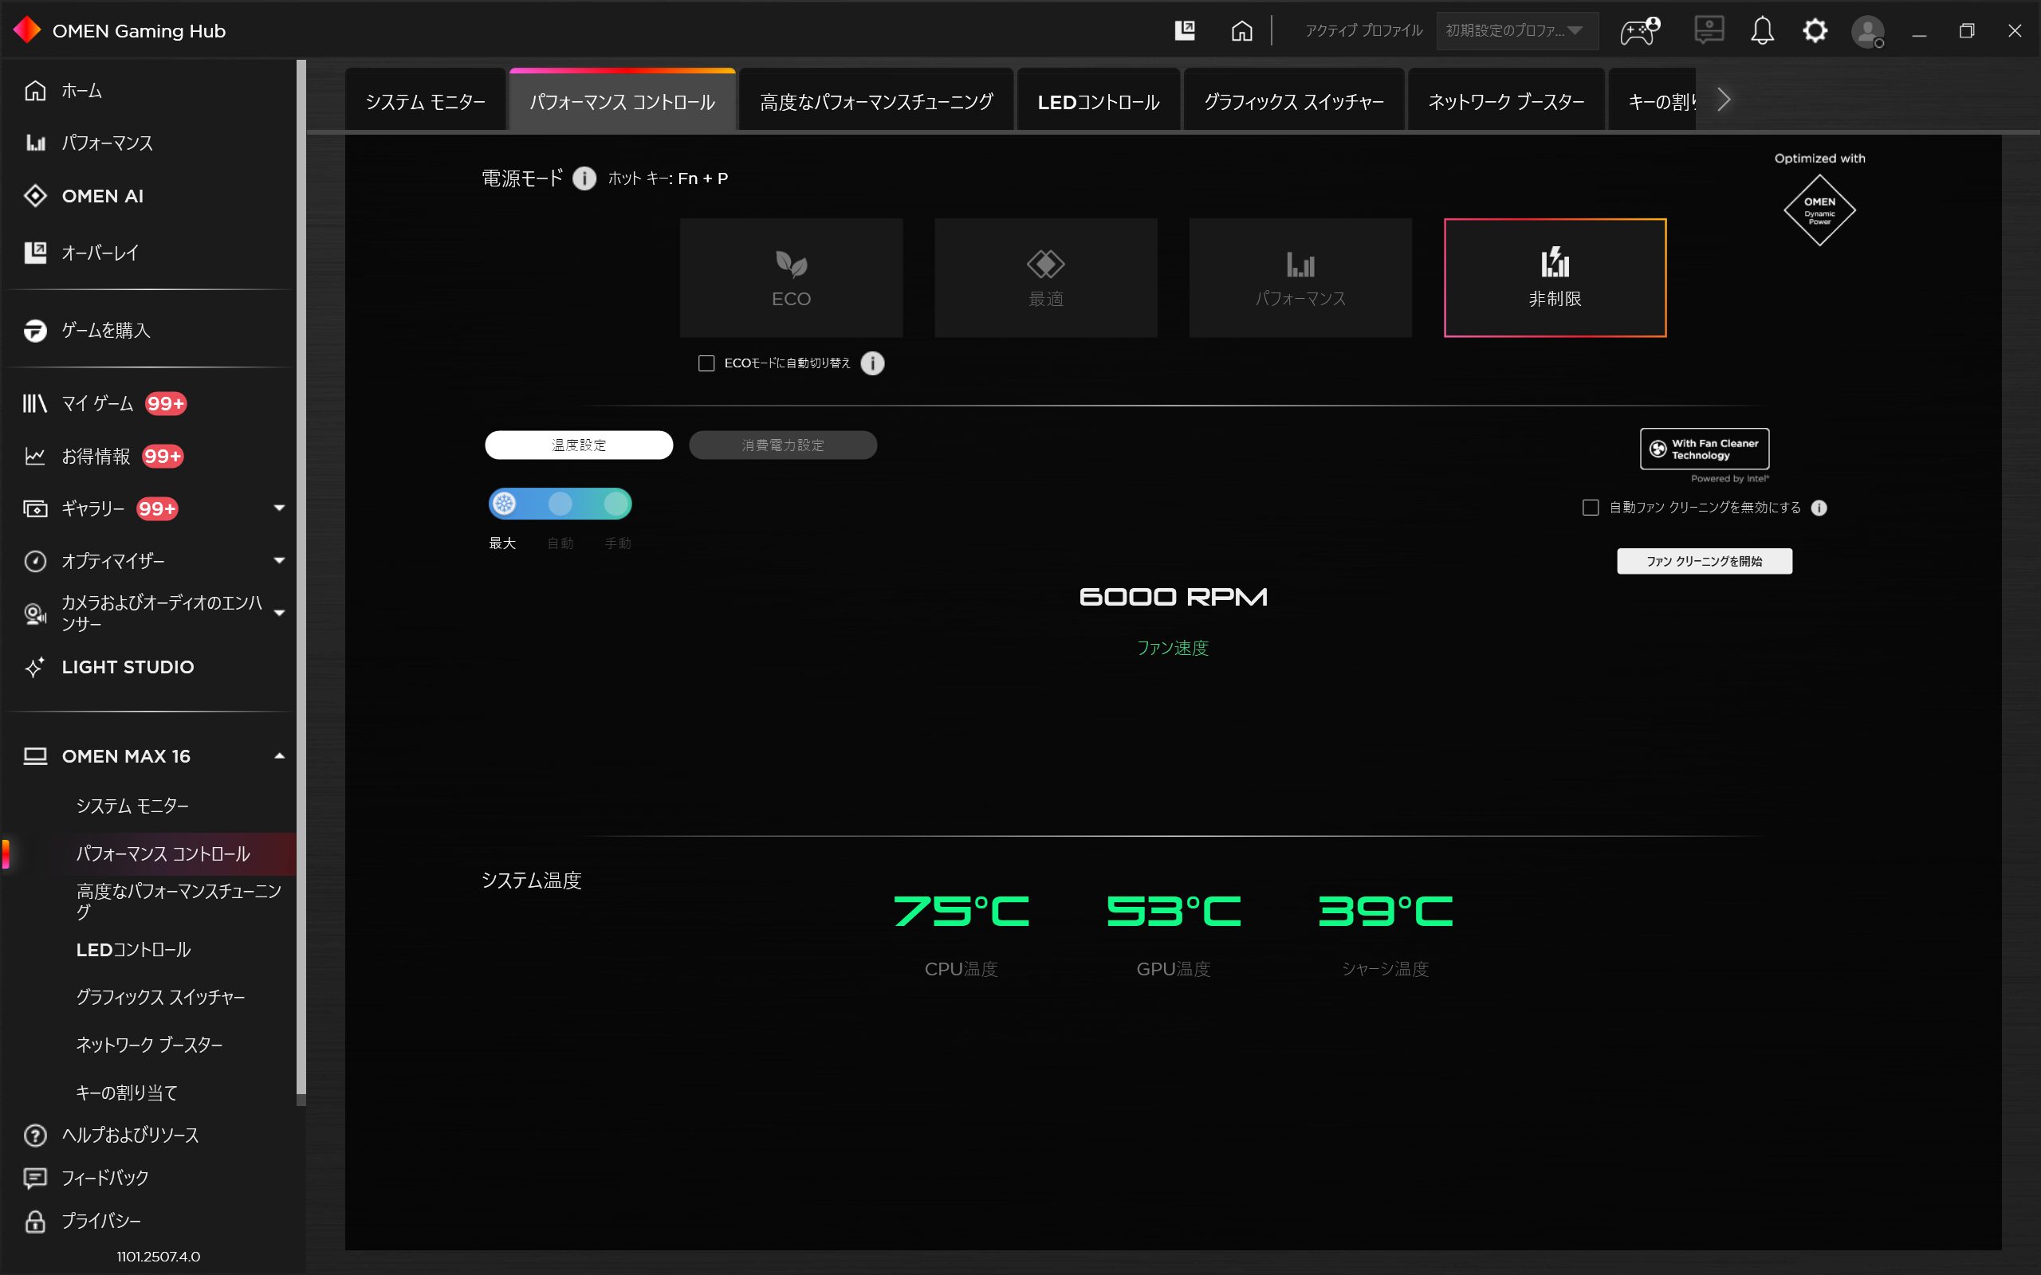
Task: Open the game controller icon in header
Action: pos(1639,31)
